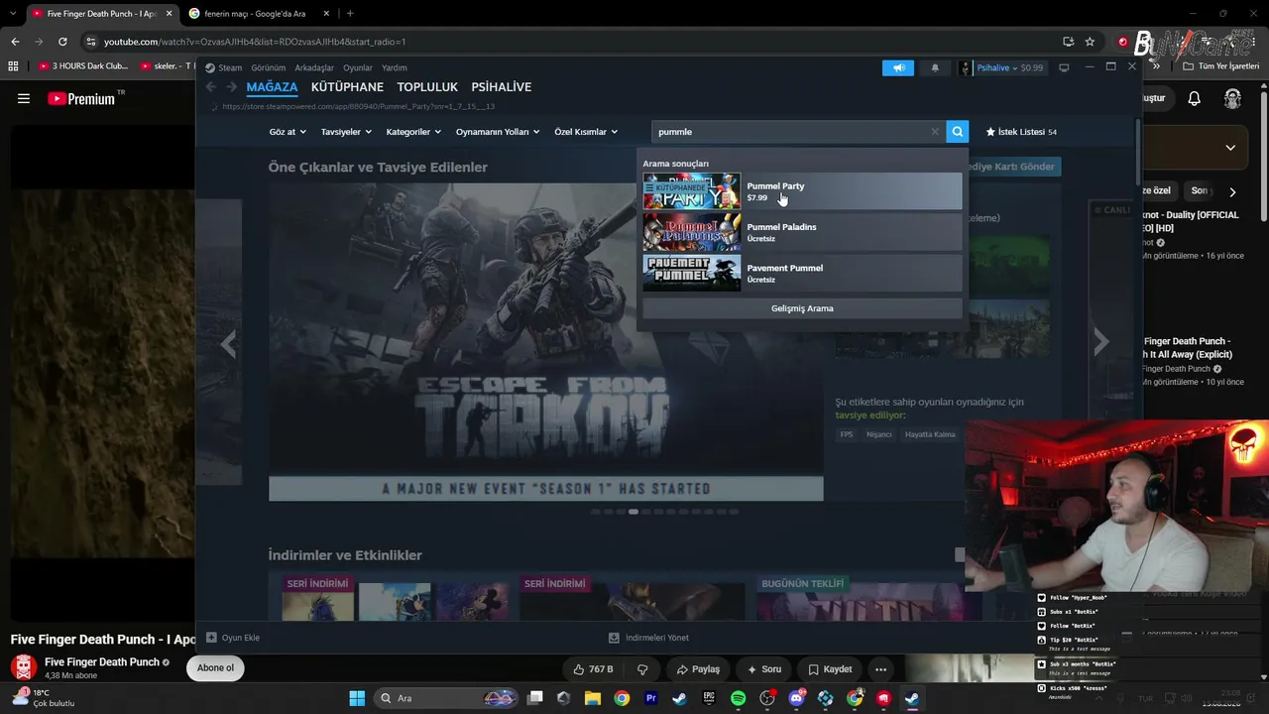Image resolution: width=1269 pixels, height=714 pixels.
Task: Click the browser address bar URL
Action: tap(255, 42)
